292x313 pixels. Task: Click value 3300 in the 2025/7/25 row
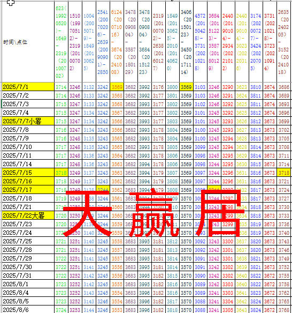click(x=228, y=241)
